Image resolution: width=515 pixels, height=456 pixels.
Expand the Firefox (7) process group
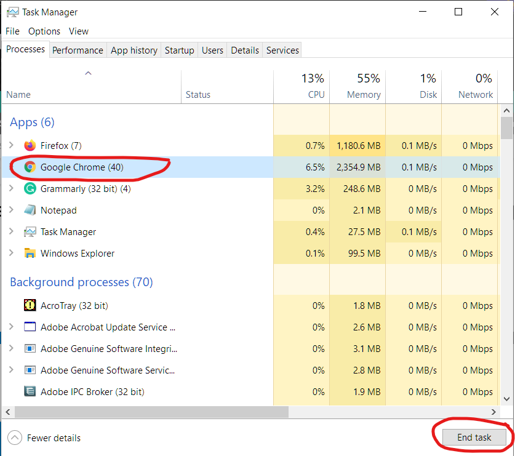pyautogui.click(x=11, y=145)
